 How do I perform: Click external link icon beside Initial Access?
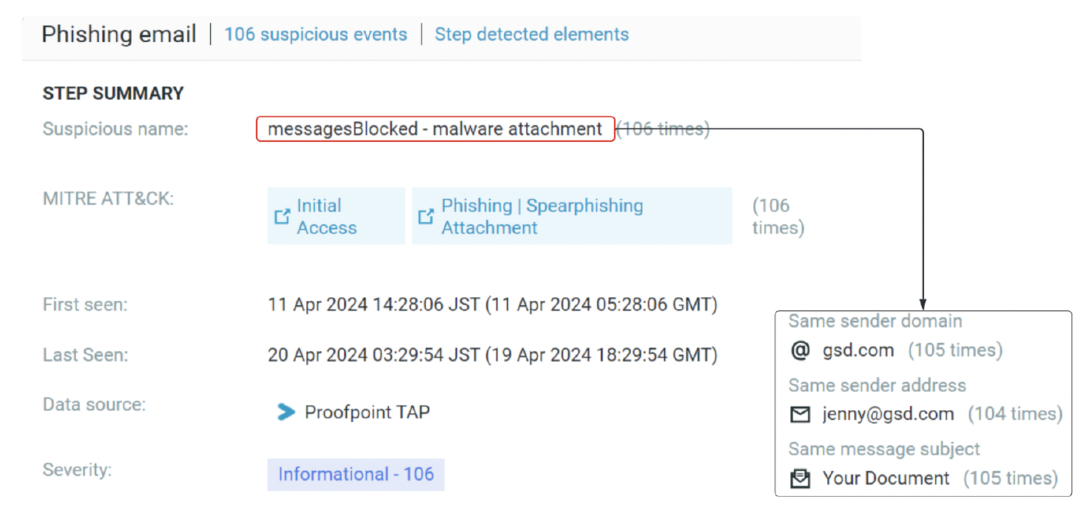[x=282, y=217]
